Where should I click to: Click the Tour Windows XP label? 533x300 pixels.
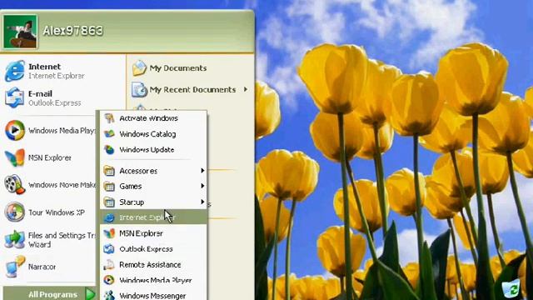pyautogui.click(x=57, y=212)
